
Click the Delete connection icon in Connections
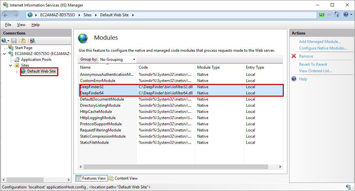[x=33, y=41]
